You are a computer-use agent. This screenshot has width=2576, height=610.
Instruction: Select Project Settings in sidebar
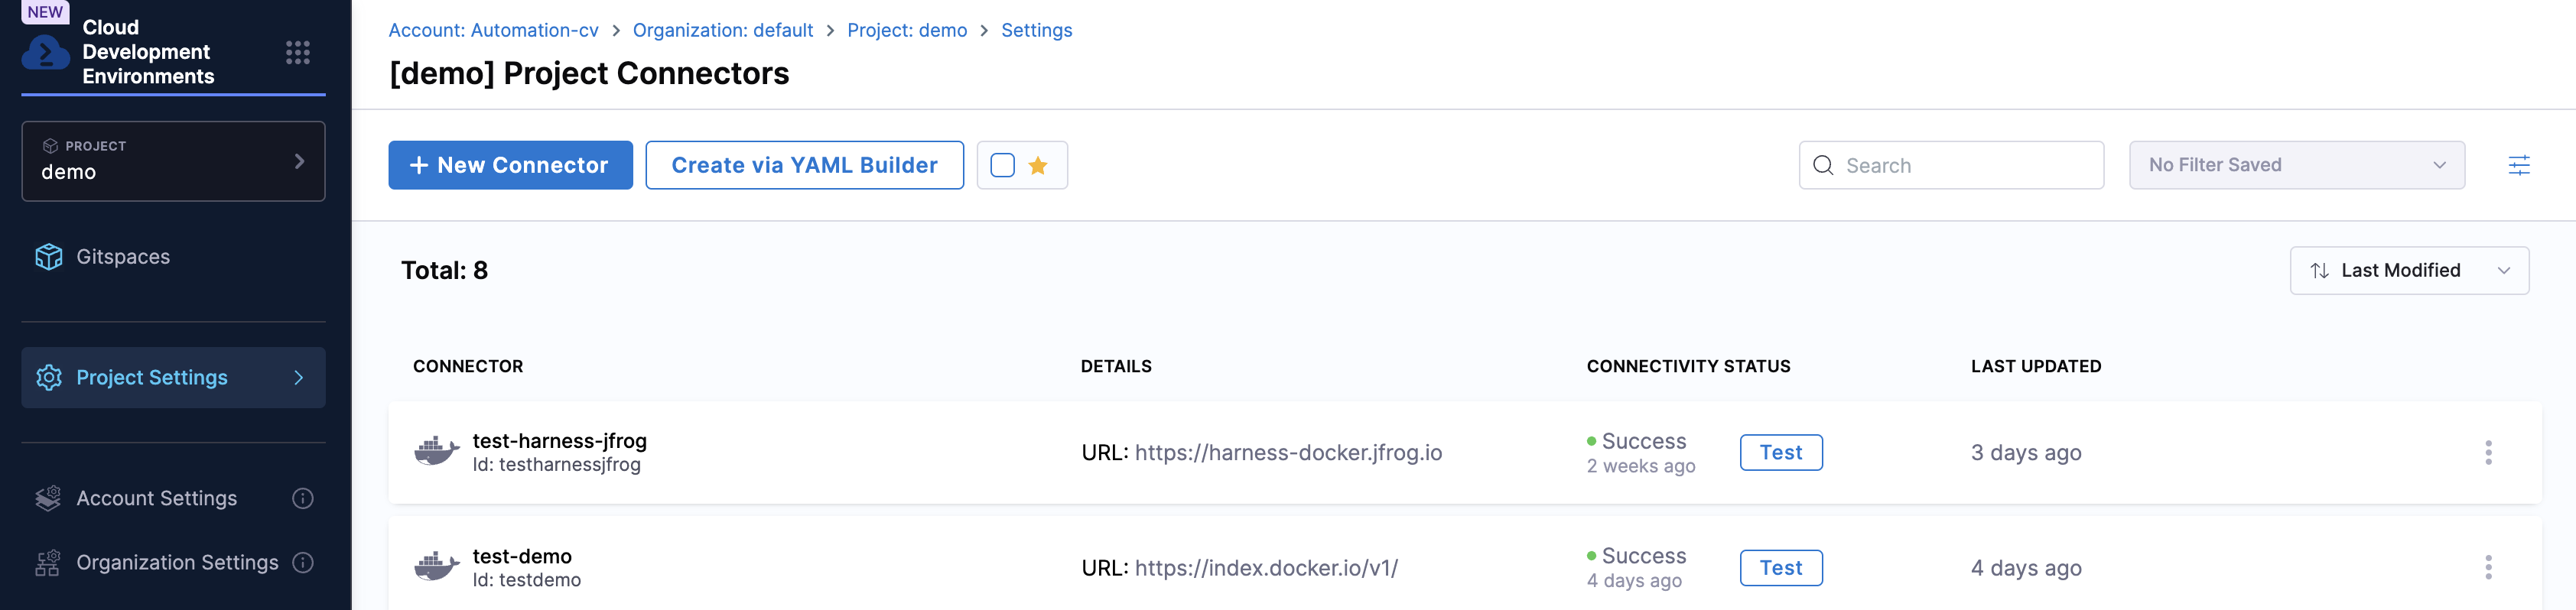point(152,378)
